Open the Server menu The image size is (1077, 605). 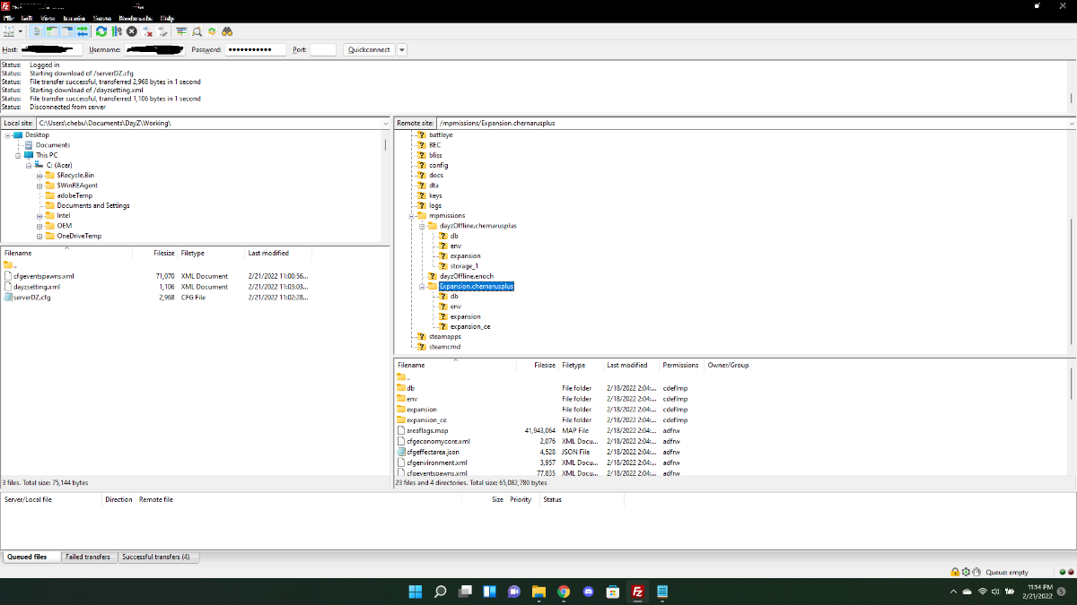102,18
